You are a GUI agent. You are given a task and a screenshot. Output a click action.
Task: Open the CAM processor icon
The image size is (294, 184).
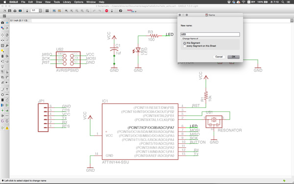click(x=20, y=11)
